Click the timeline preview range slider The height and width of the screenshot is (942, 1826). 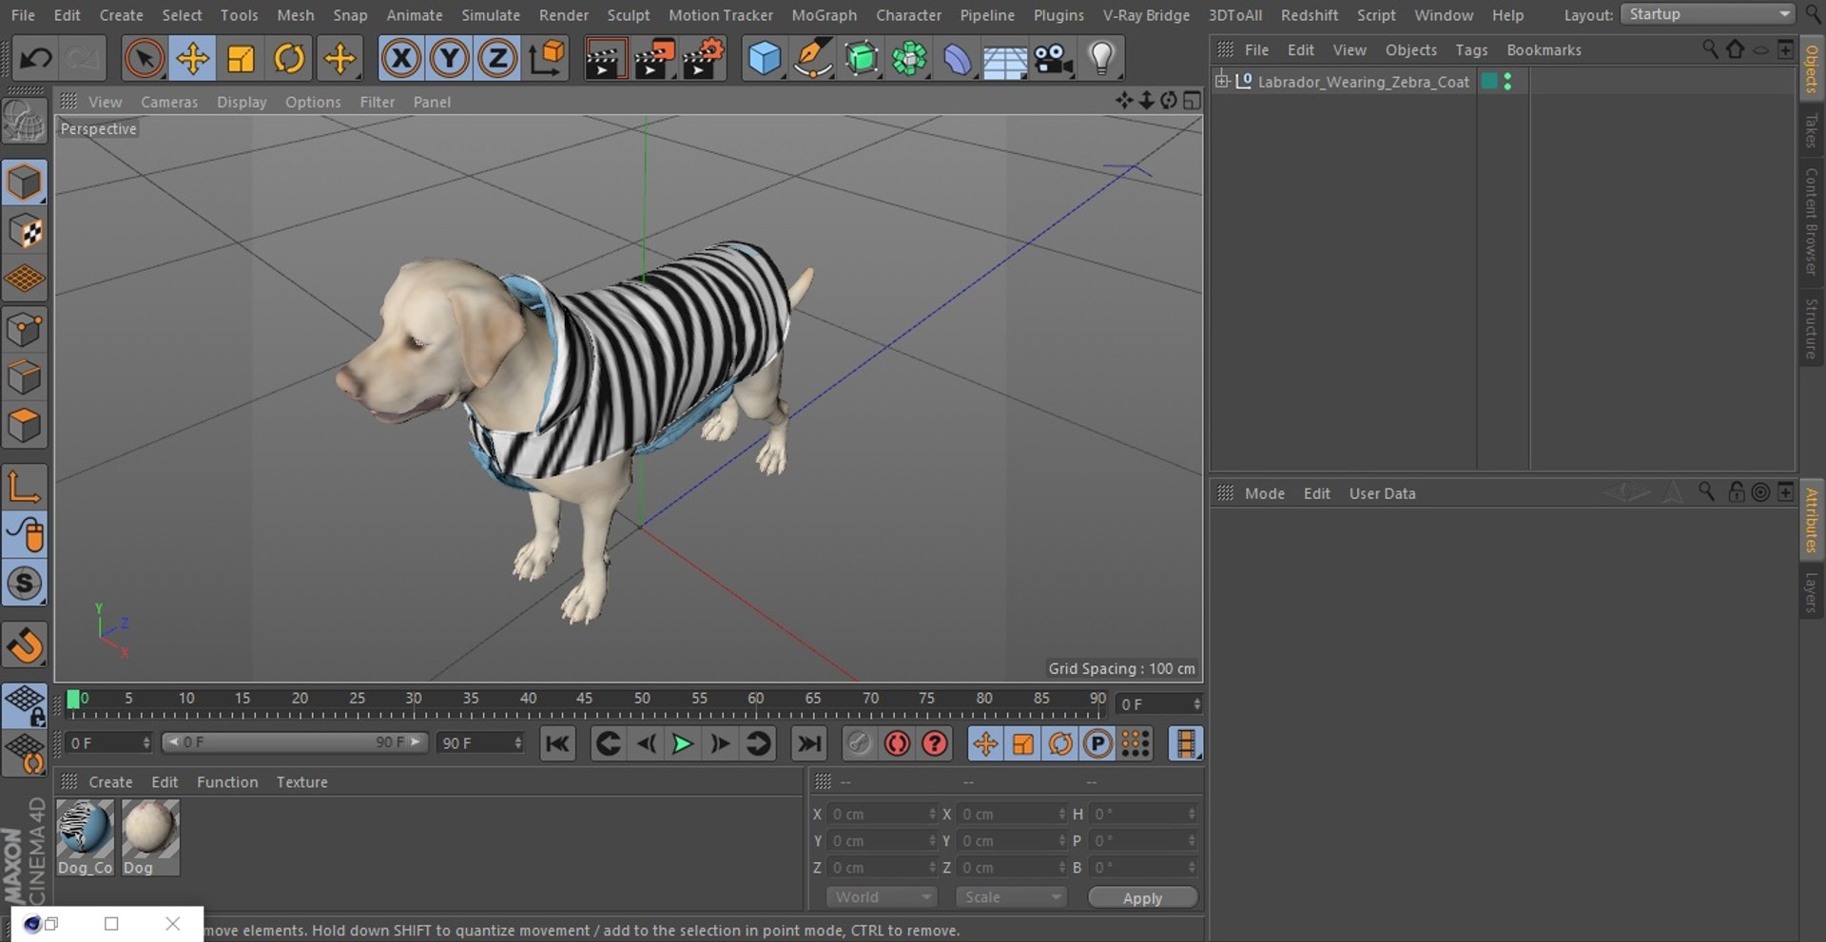tap(294, 742)
